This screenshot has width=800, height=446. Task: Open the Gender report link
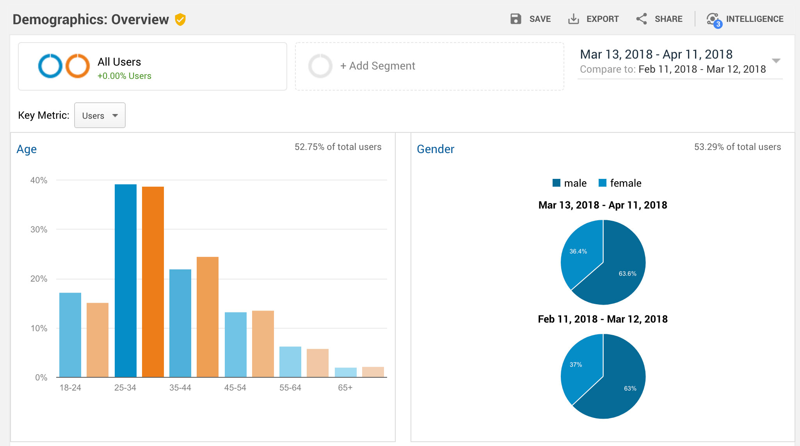(436, 149)
